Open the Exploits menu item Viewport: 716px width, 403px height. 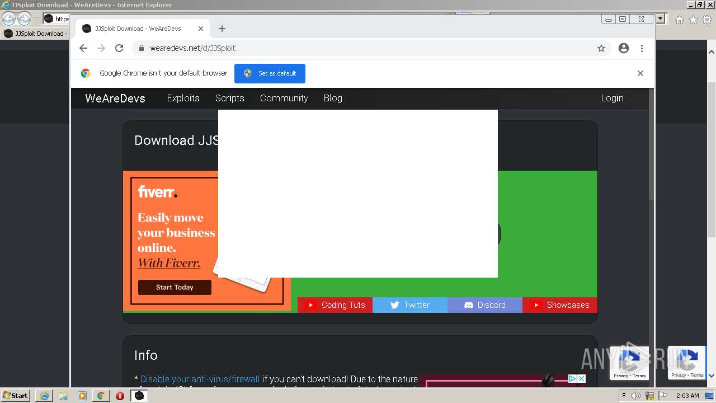(x=183, y=98)
